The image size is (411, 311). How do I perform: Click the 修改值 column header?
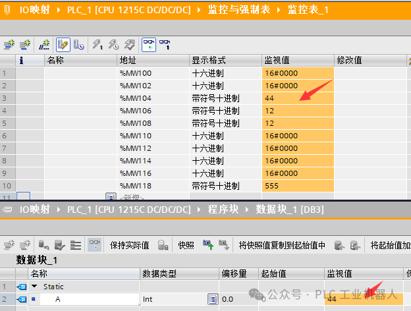point(370,61)
